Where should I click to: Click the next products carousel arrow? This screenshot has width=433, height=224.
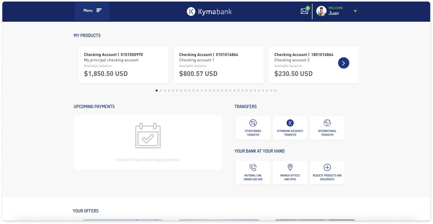point(343,63)
